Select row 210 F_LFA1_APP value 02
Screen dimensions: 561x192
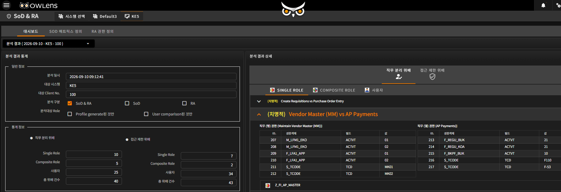[338, 160]
